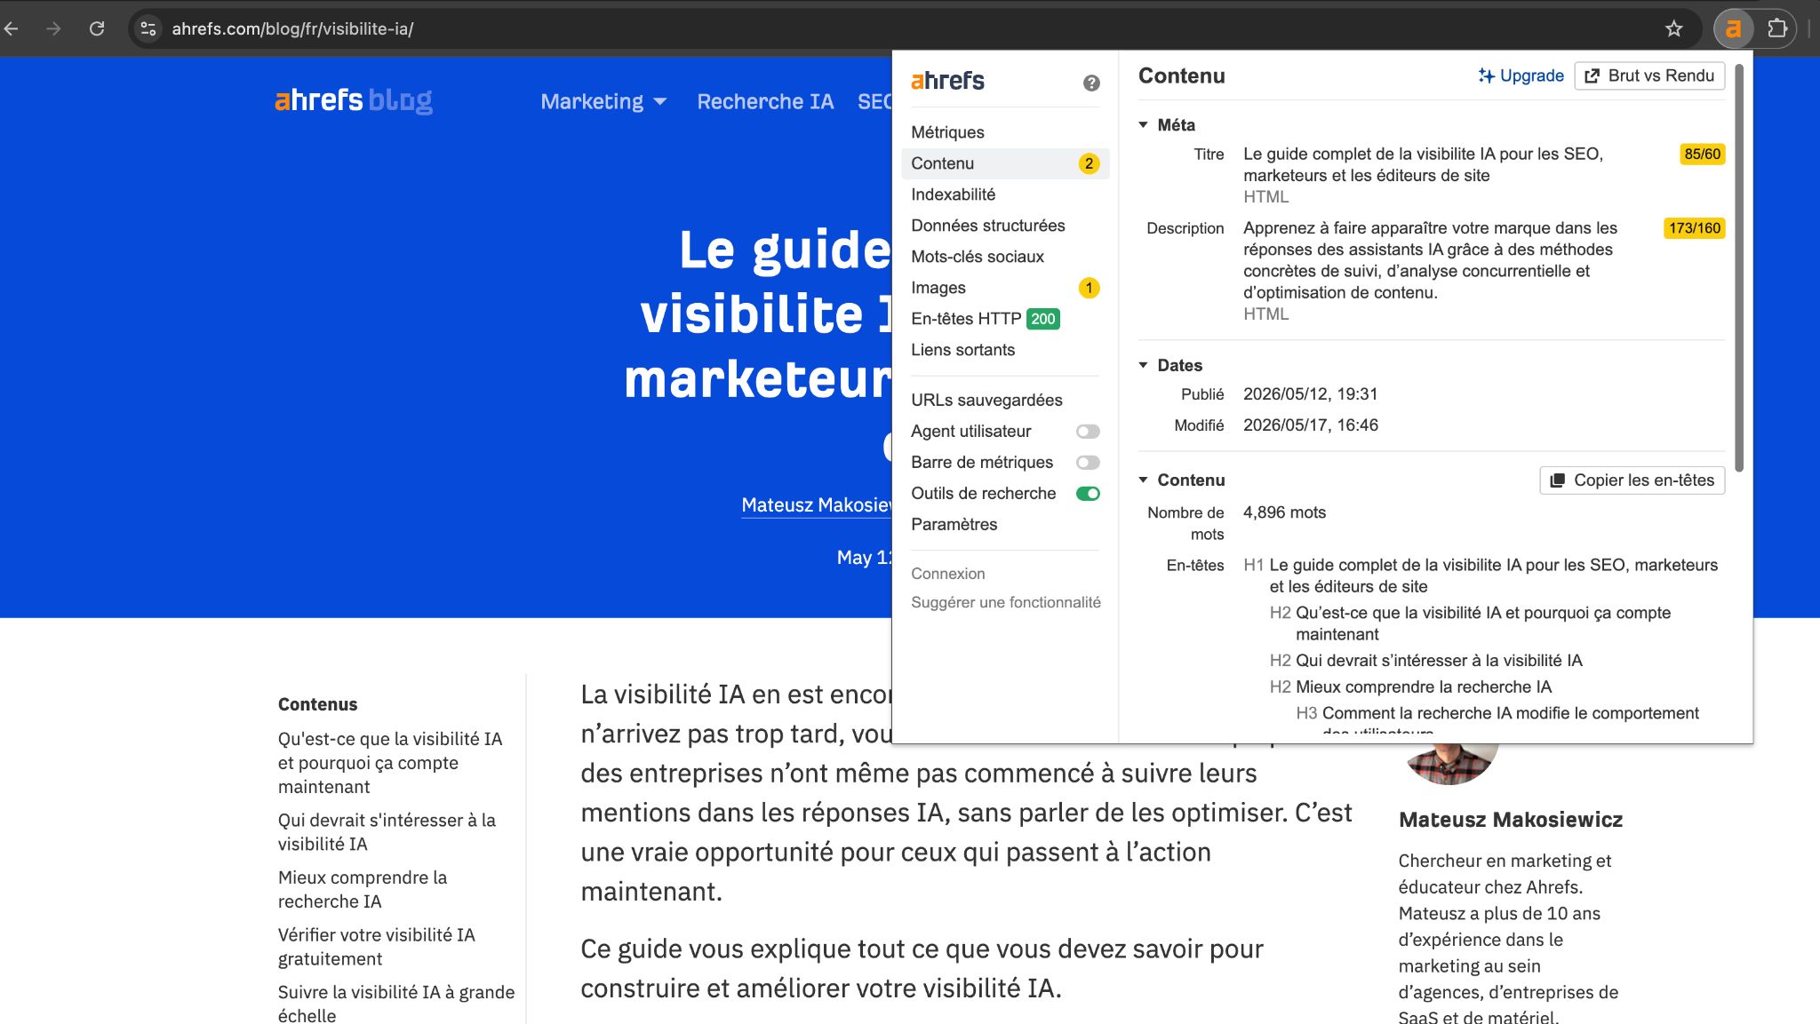Screen dimensions: 1820x1024
Task: Go to 'Mieux comprendre la recherche IA' contents link
Action: tap(363, 889)
